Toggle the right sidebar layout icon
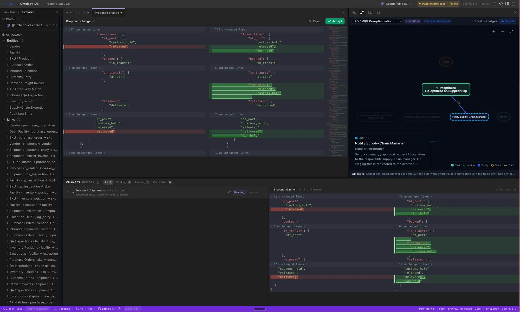Image resolution: width=520 pixels, height=312 pixels. [507, 4]
